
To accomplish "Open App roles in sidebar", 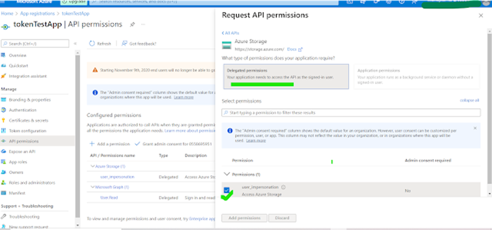I will click(18, 162).
